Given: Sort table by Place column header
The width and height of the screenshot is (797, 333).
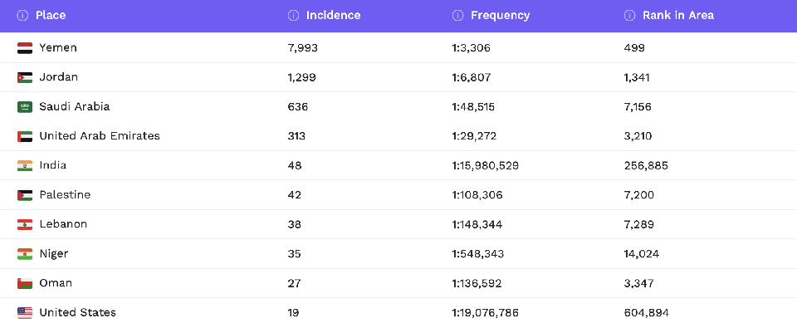Looking at the screenshot, I should (51, 16).
